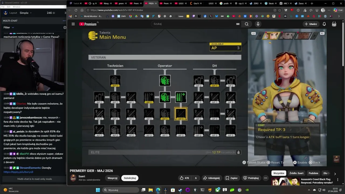Open Steam from the taskbar

pos(180,190)
